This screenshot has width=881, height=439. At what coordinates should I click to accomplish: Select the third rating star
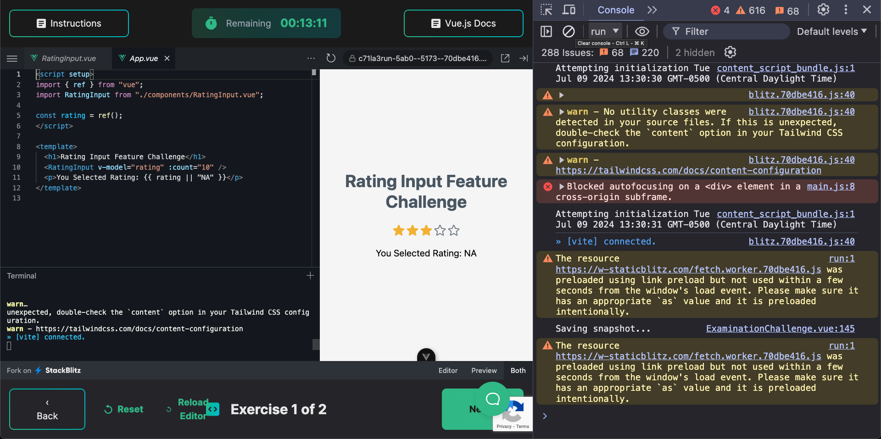pyautogui.click(x=426, y=230)
